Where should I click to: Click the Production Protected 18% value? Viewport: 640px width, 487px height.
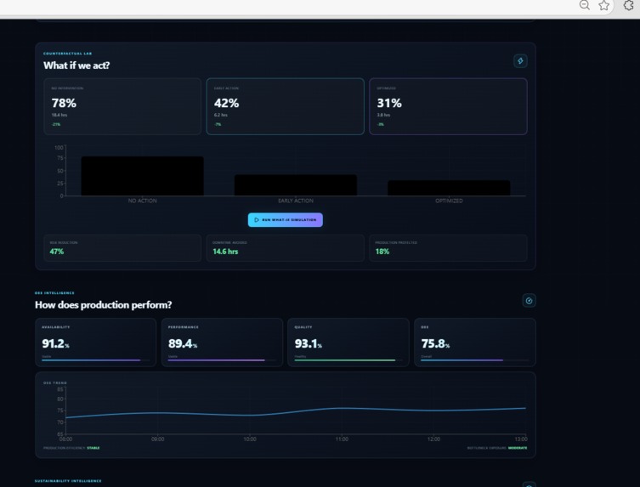click(x=382, y=252)
